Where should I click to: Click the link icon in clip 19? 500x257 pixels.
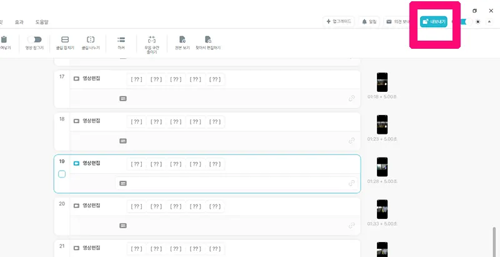[x=352, y=183]
